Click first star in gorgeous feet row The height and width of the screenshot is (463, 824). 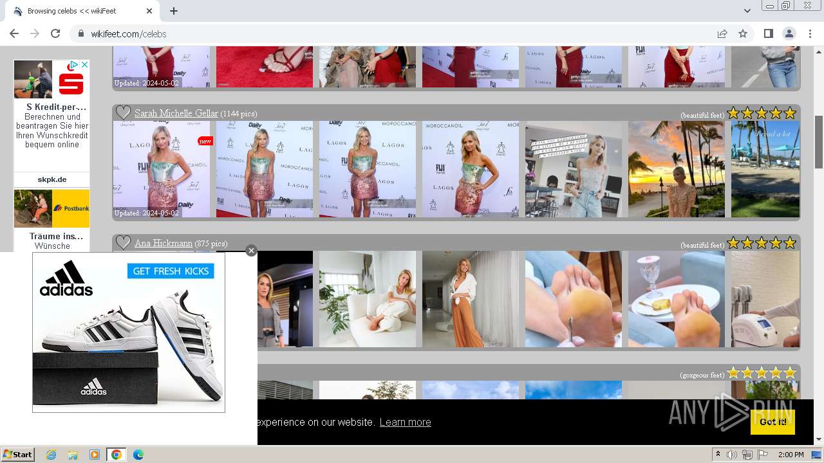(733, 373)
